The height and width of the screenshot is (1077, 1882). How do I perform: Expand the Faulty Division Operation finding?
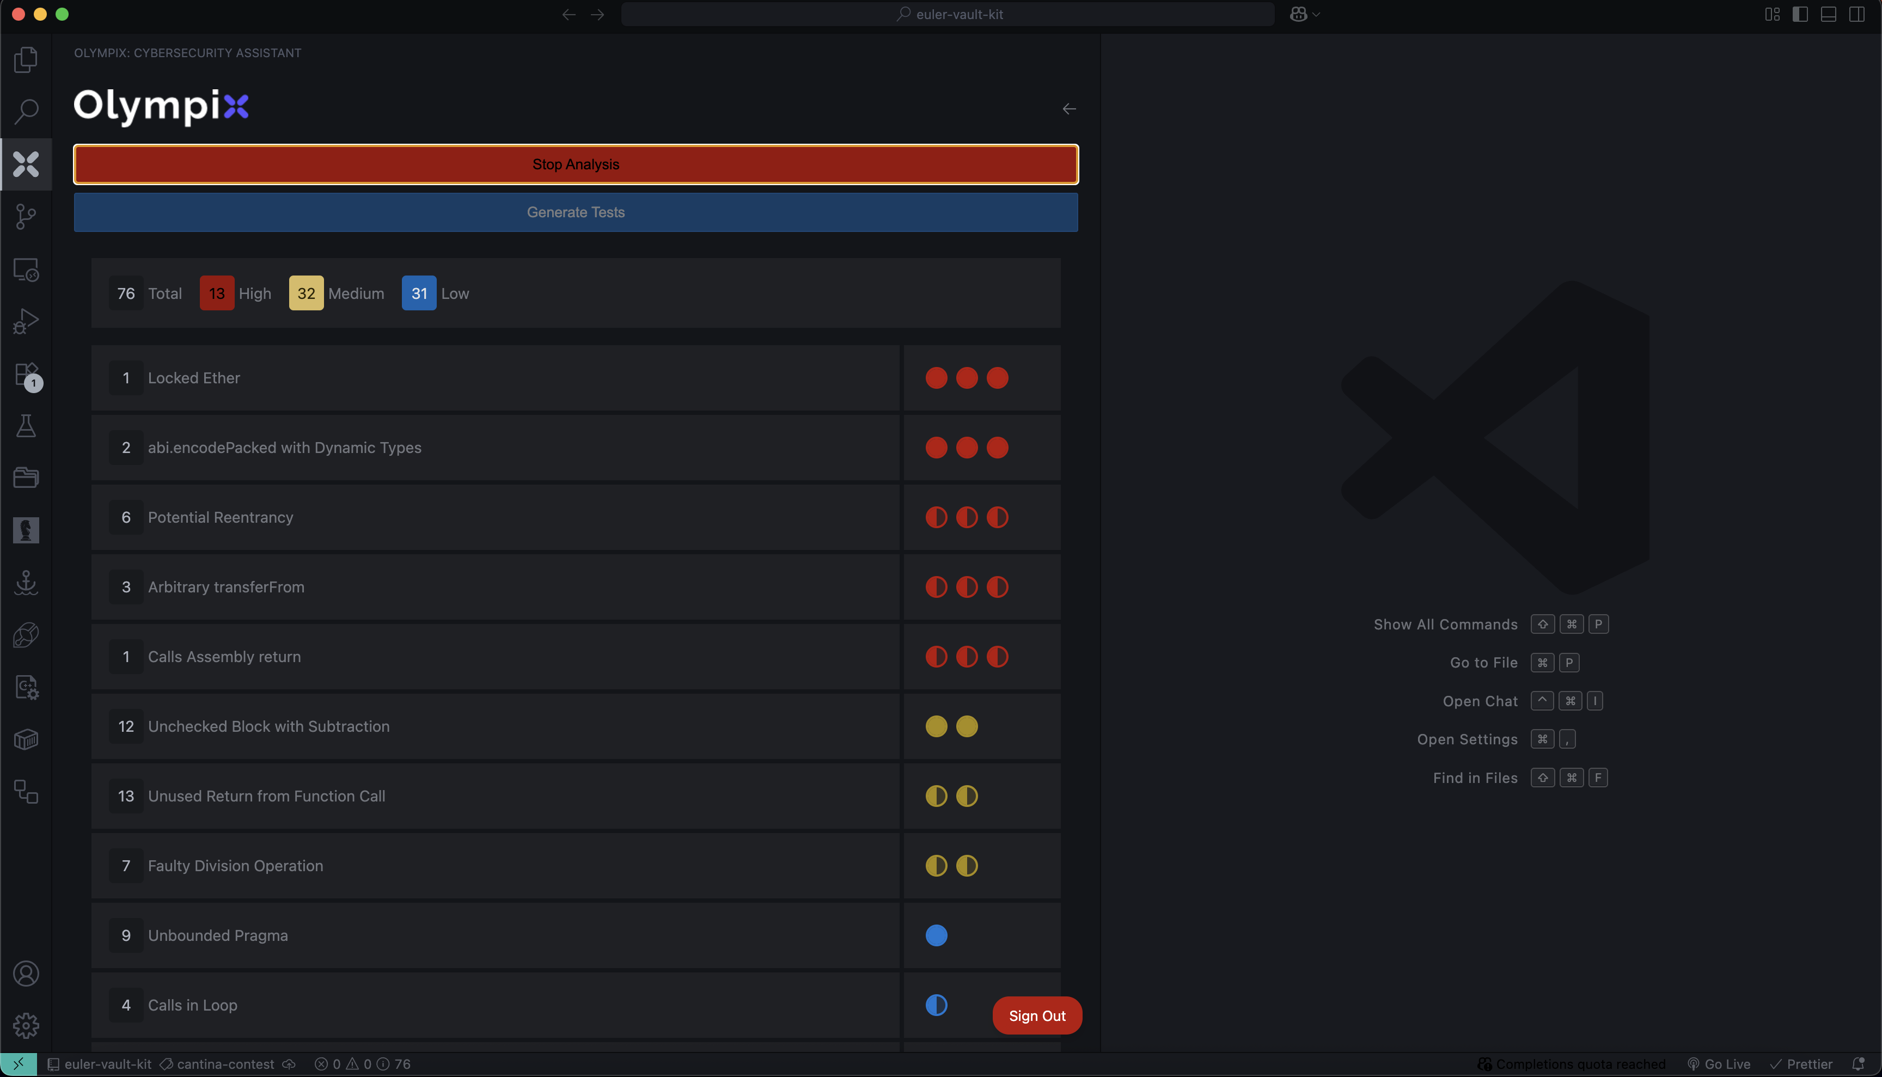[495, 865]
